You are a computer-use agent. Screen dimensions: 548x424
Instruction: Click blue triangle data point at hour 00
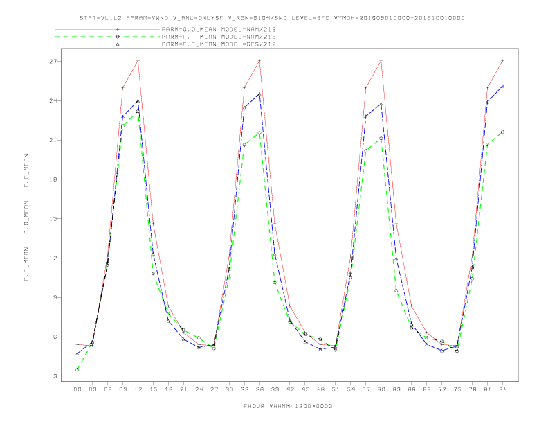(x=77, y=354)
